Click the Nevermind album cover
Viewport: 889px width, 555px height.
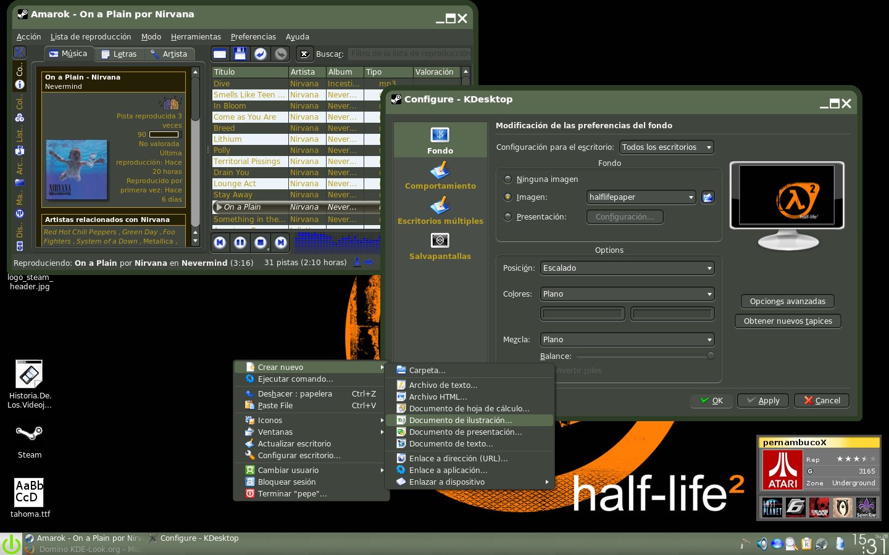point(77,169)
